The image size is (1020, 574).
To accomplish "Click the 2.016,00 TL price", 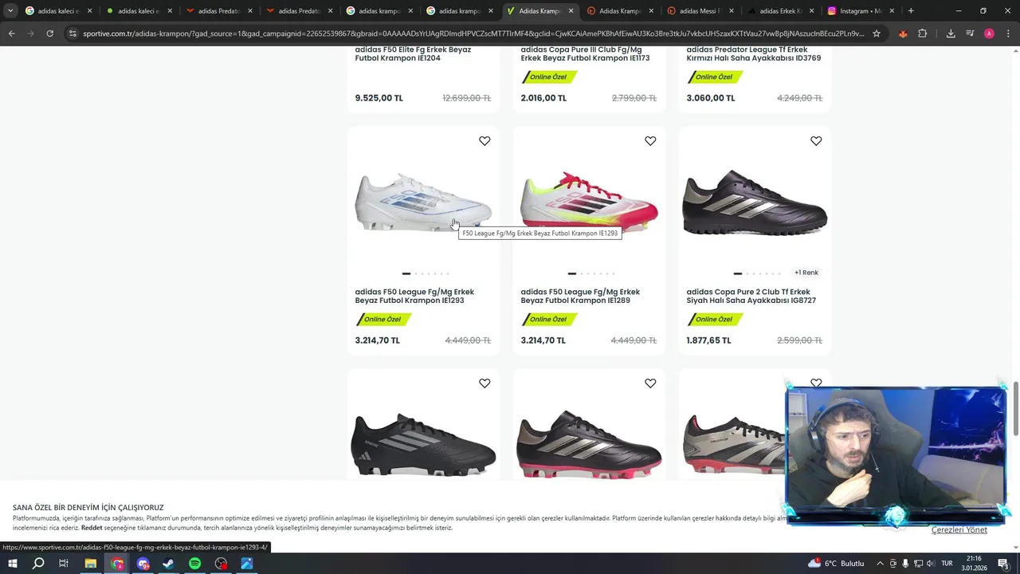I will click(x=543, y=98).
